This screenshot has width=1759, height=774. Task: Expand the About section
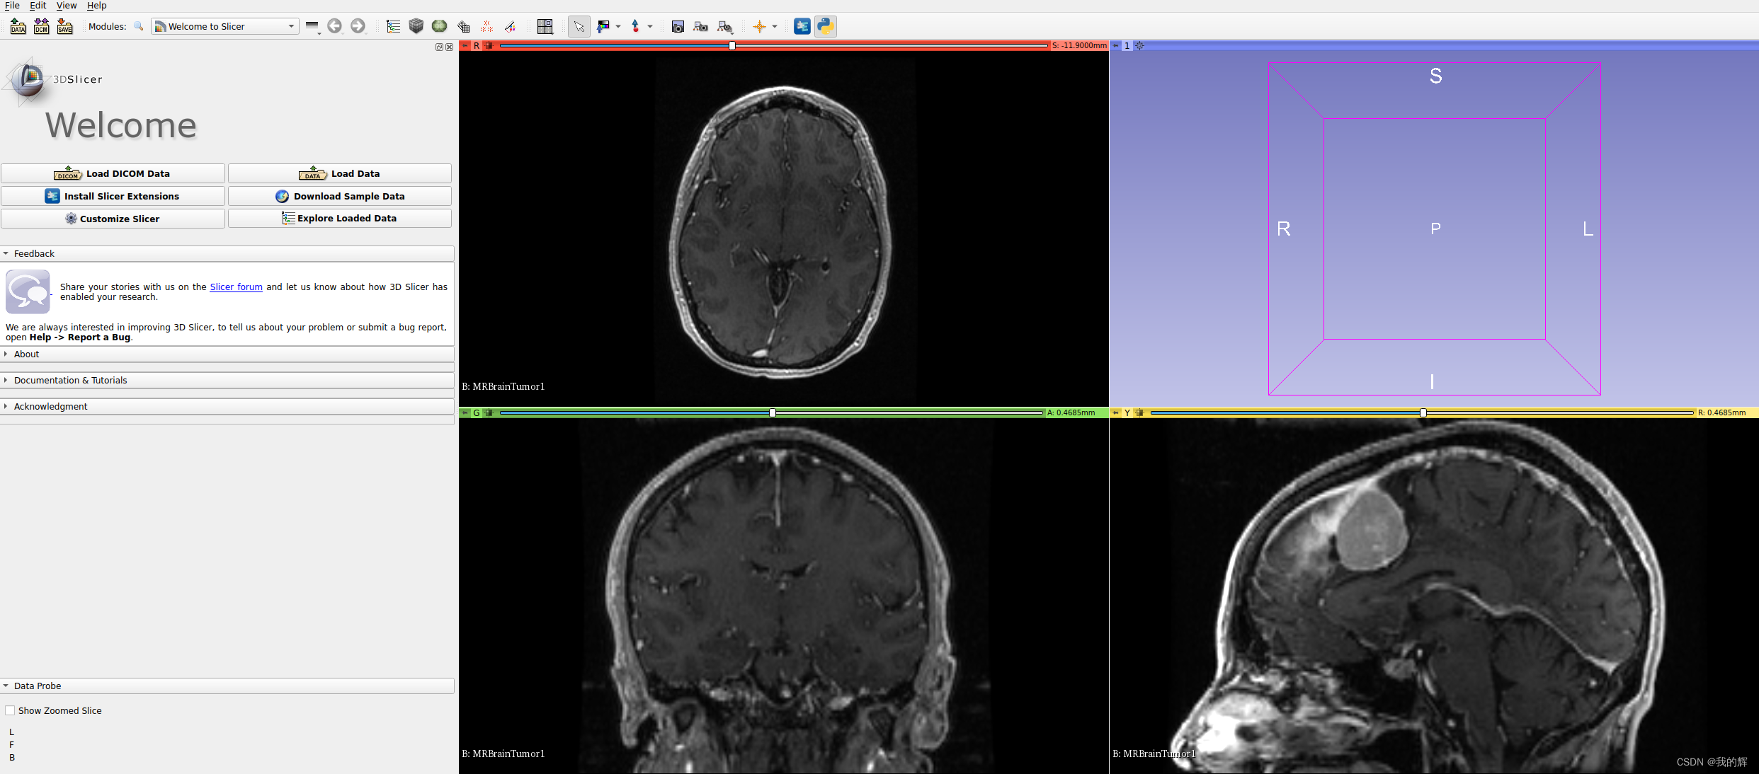pyautogui.click(x=27, y=354)
